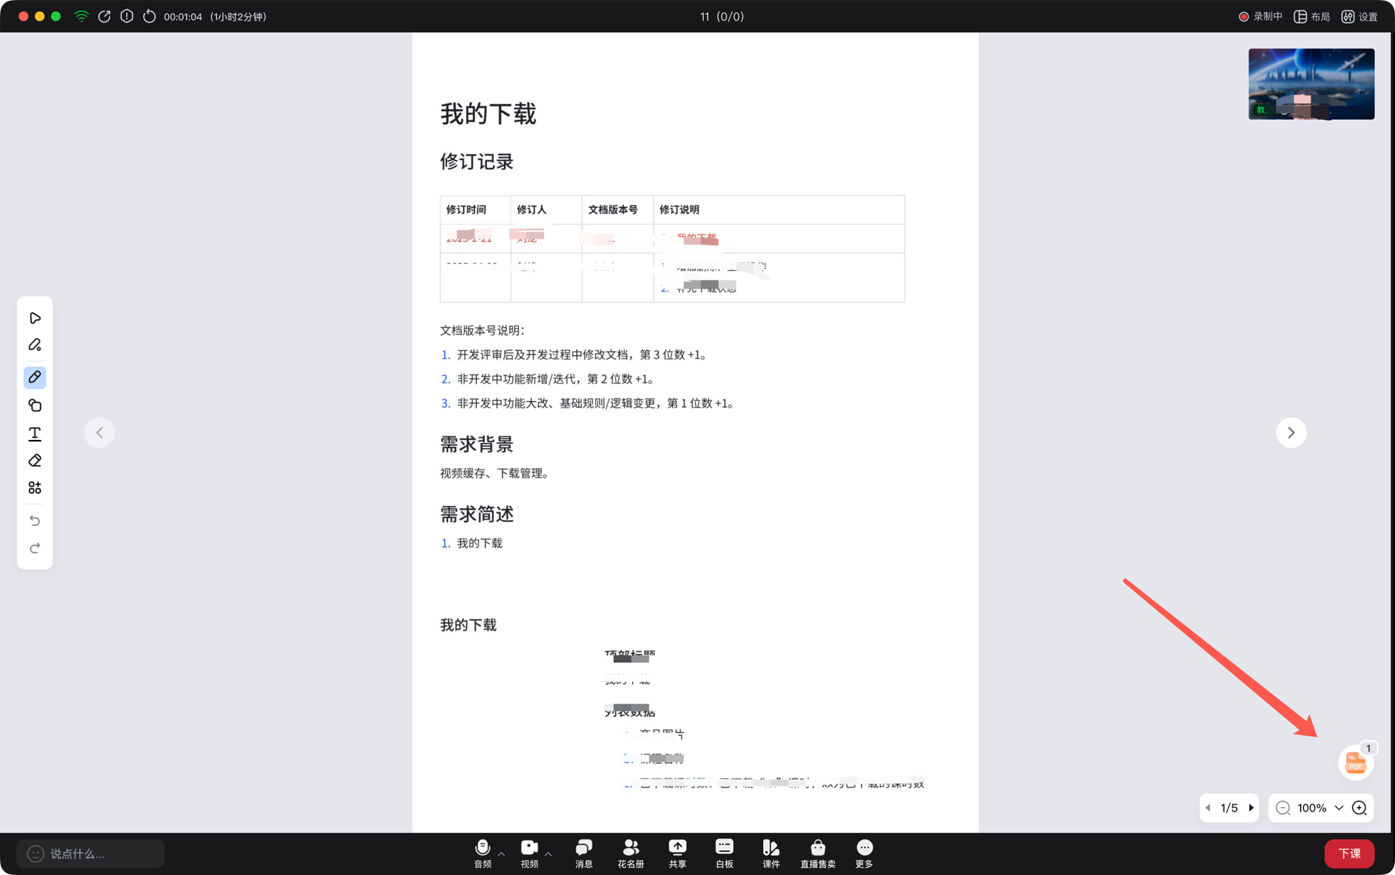Click the Wi-Fi network status icon
This screenshot has width=1395, height=875.
tap(82, 16)
